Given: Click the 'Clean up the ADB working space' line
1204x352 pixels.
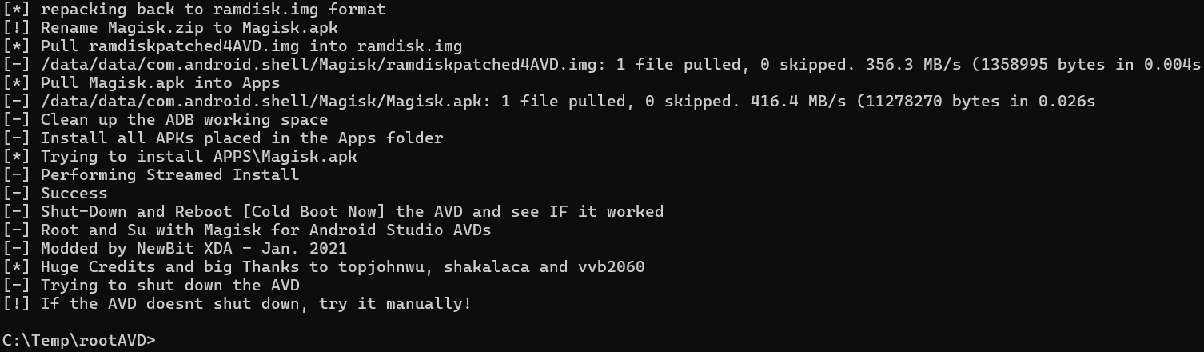Looking at the screenshot, I should point(165,120).
